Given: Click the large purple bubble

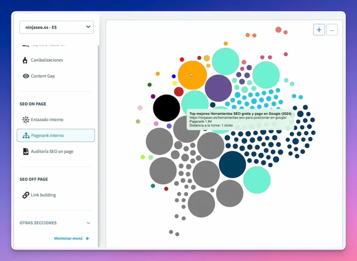Looking at the screenshot, I should tap(218, 88).
